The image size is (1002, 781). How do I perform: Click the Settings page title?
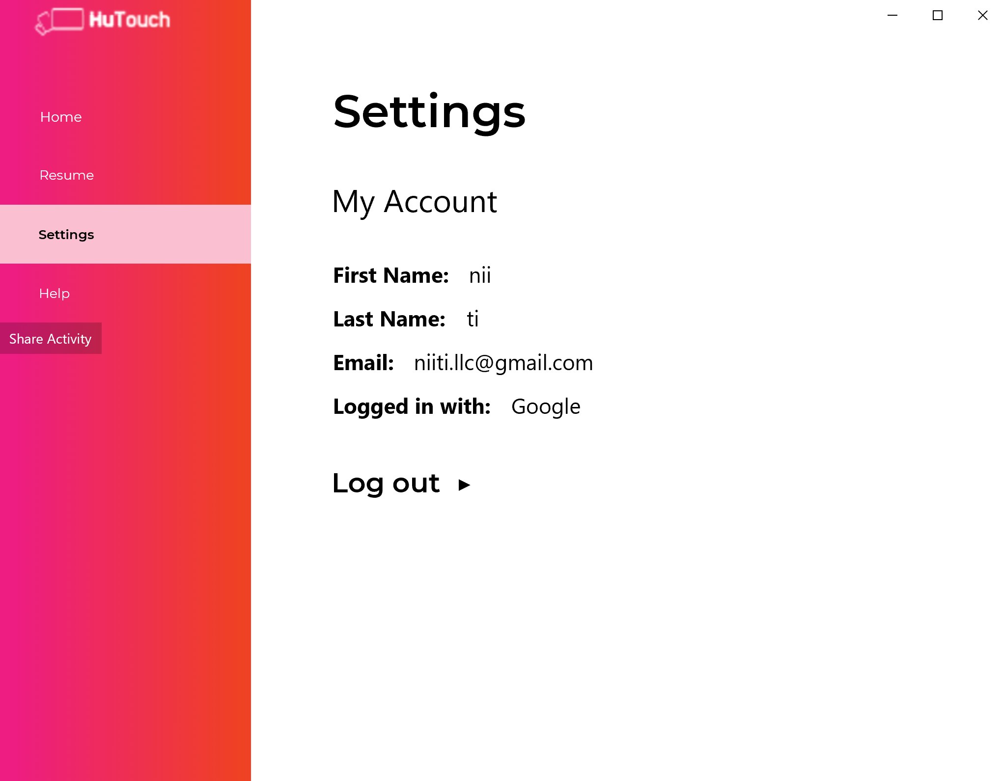click(x=429, y=112)
